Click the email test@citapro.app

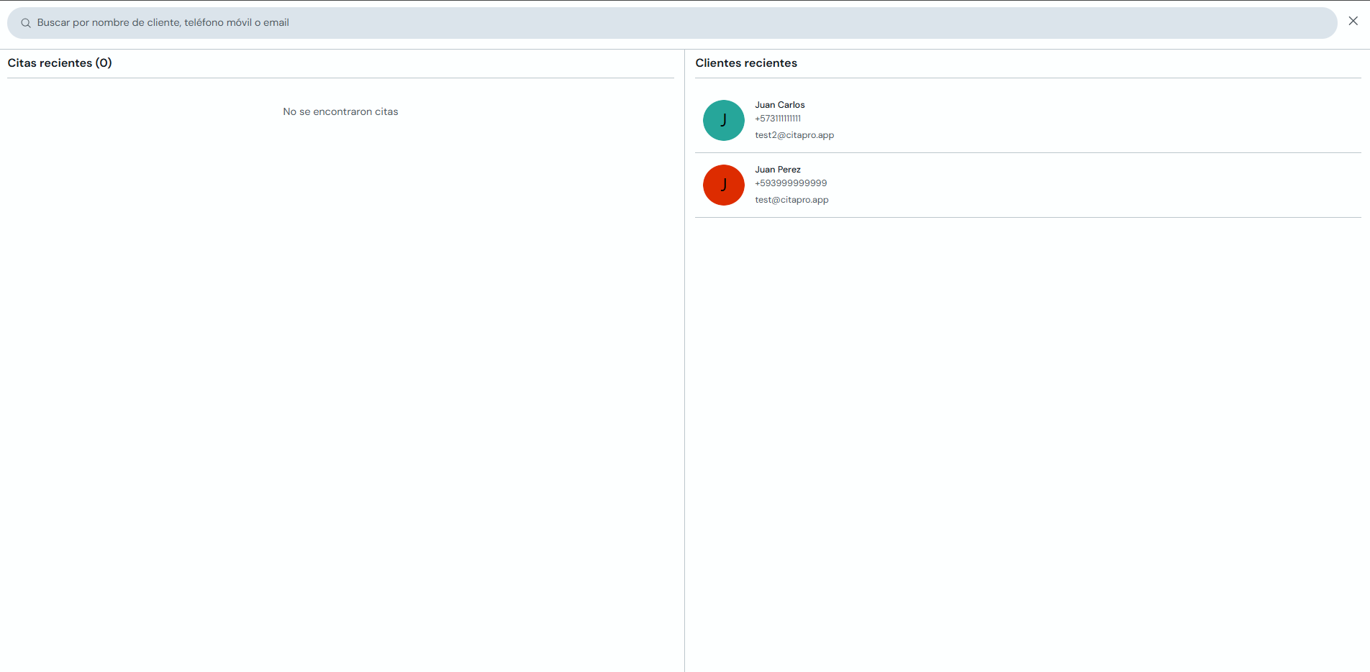tap(791, 200)
